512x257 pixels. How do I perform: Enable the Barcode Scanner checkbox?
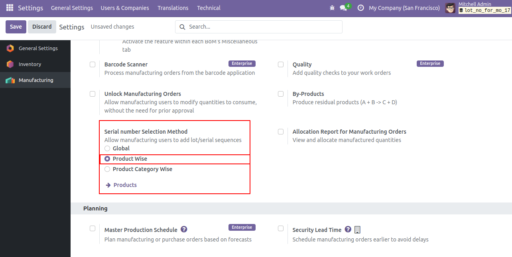[93, 64]
